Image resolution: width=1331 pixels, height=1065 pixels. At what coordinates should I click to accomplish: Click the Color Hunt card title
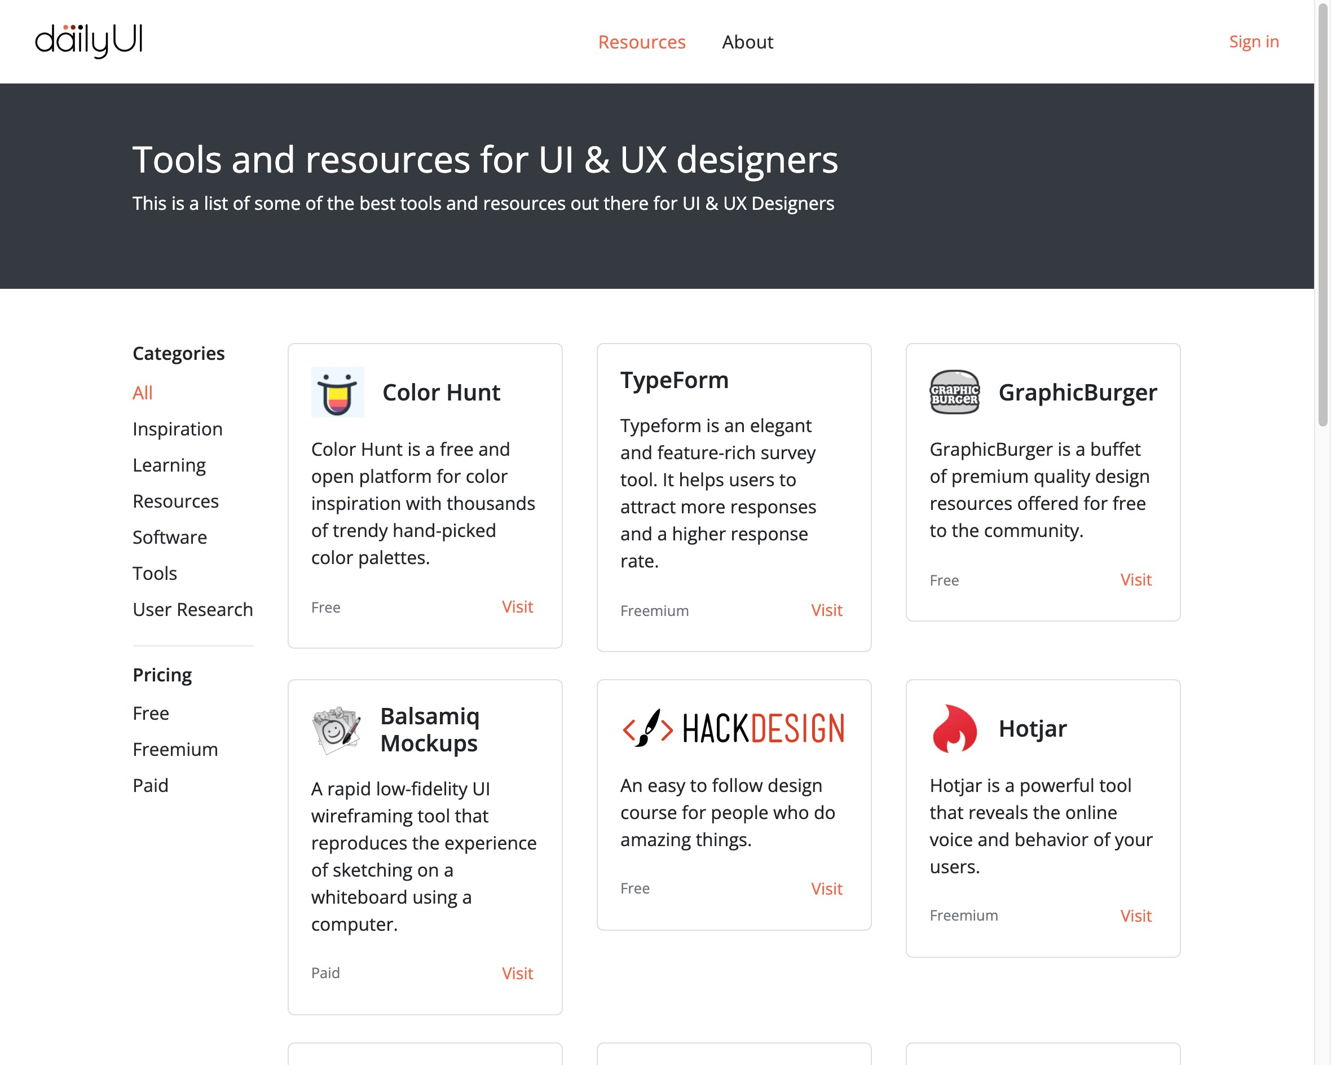coord(441,392)
